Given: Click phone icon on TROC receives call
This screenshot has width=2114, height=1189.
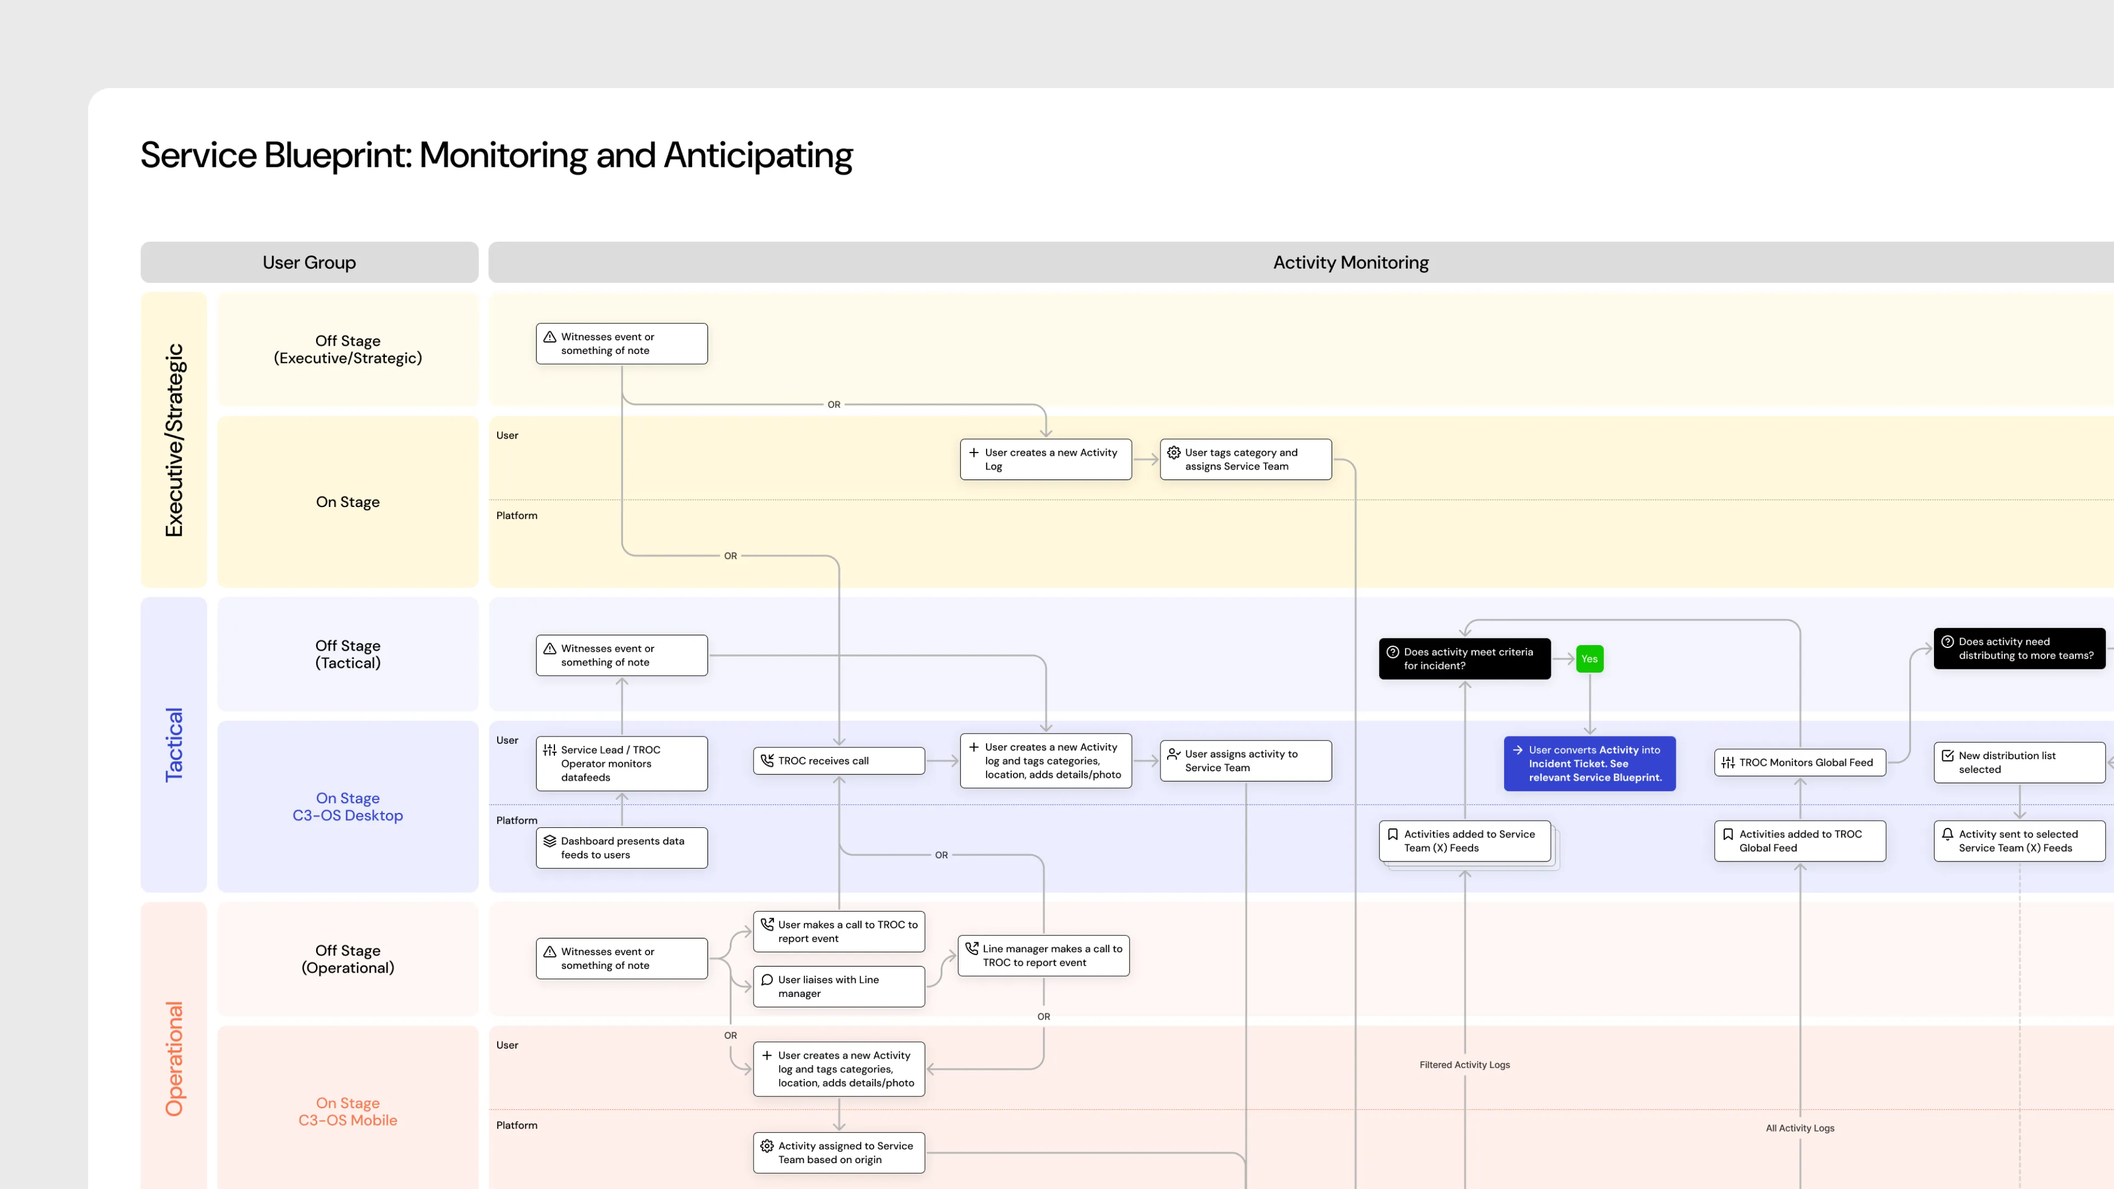Looking at the screenshot, I should click(766, 761).
